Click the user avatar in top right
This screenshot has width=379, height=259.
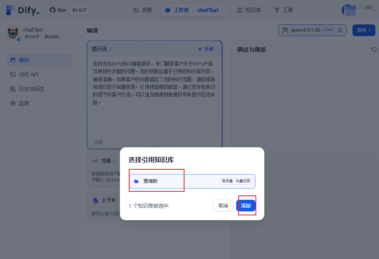347,10
